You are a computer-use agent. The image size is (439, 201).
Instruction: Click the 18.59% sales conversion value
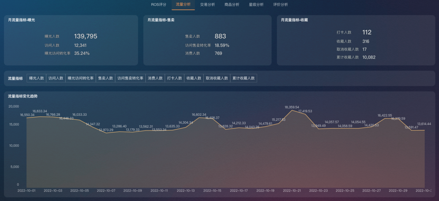tap(222, 45)
